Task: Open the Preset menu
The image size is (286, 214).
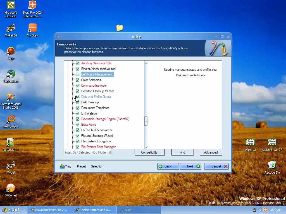Action: [x=81, y=166]
